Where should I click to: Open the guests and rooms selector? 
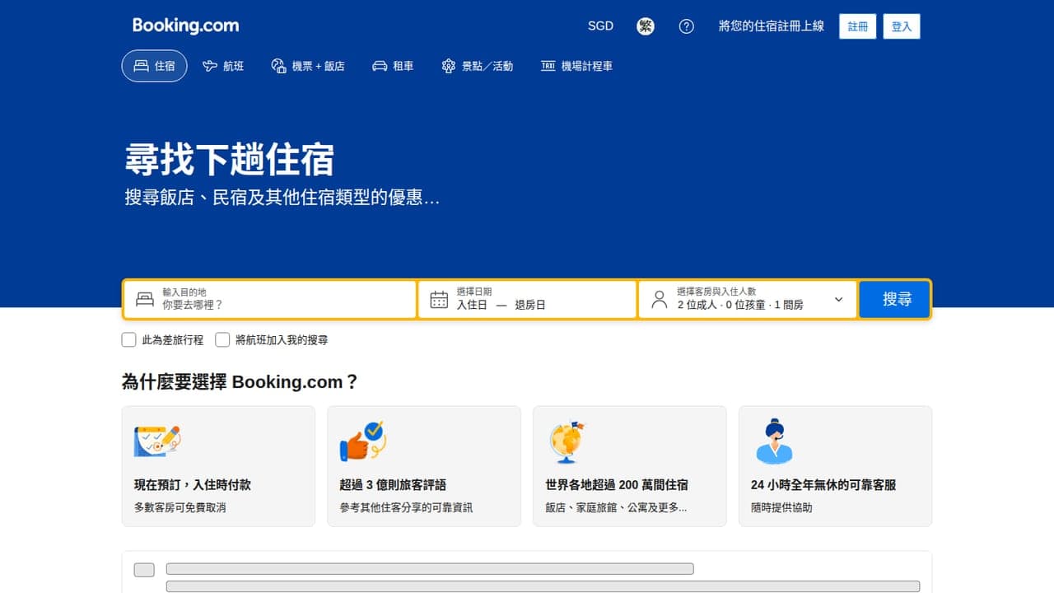click(x=748, y=299)
